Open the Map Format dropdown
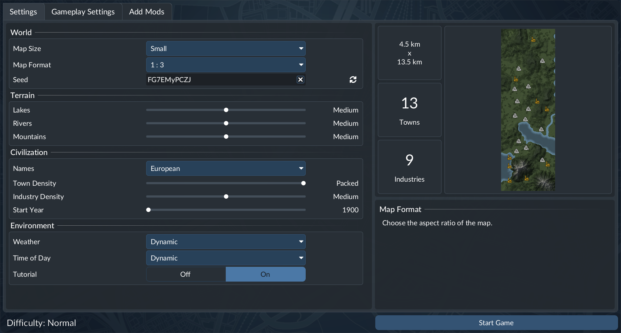 click(226, 65)
